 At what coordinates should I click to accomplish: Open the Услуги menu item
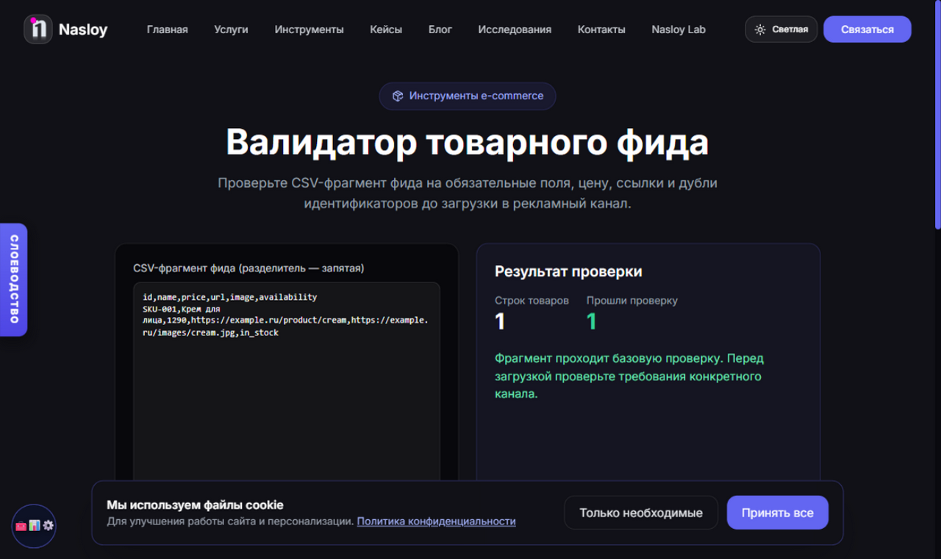pos(231,29)
